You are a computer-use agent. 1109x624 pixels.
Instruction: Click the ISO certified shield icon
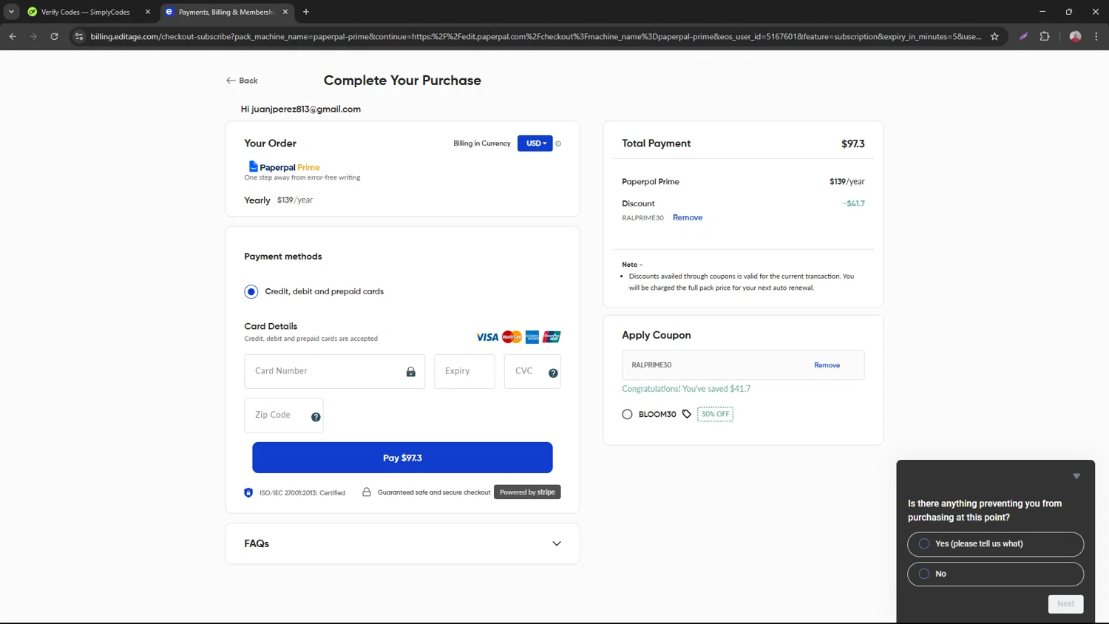pyautogui.click(x=248, y=492)
